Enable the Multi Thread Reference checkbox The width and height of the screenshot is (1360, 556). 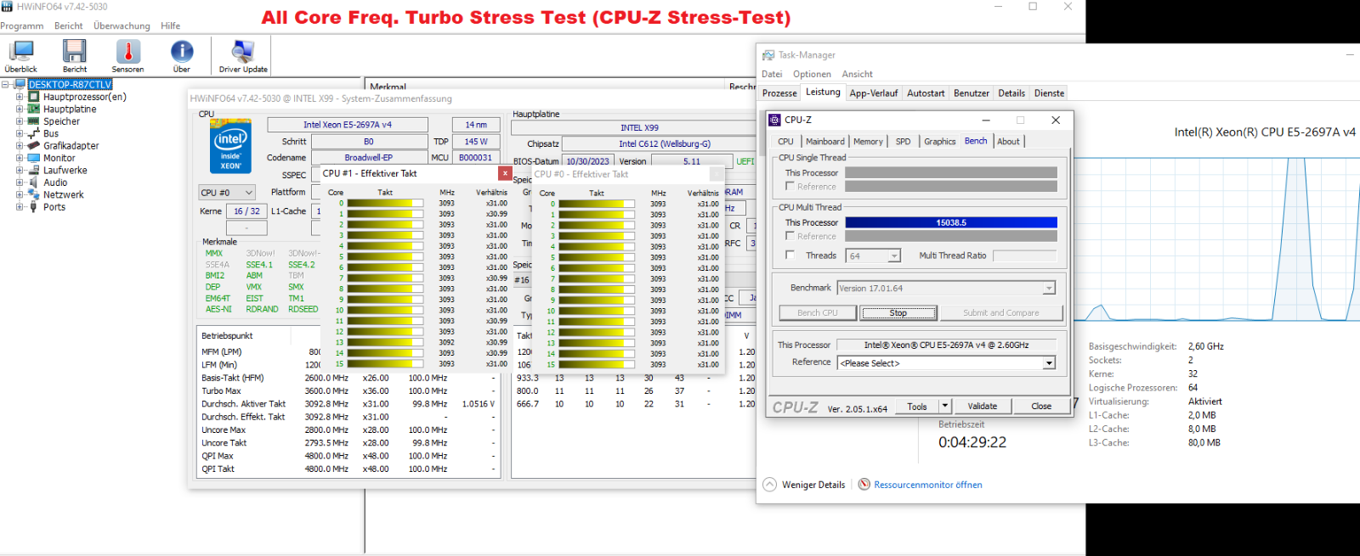click(790, 236)
